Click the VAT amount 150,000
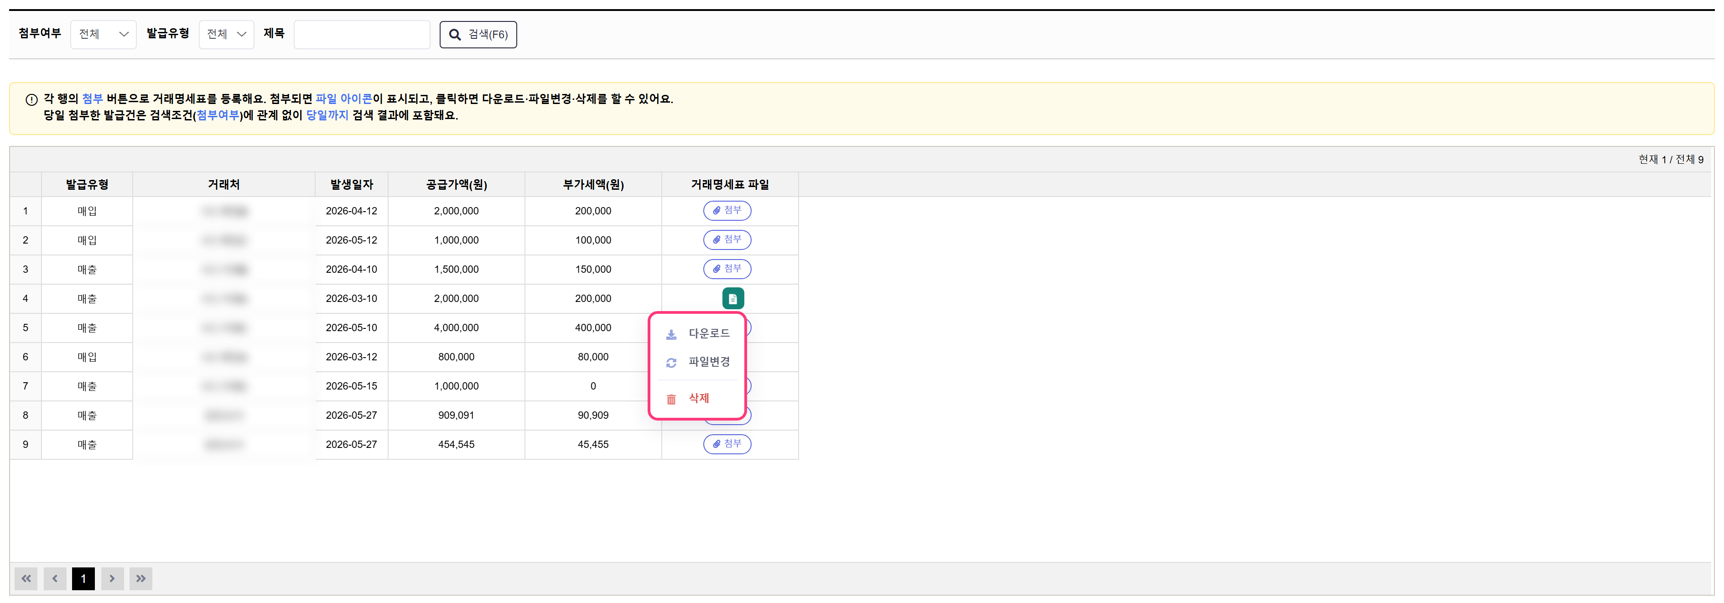The height and width of the screenshot is (603, 1724). tap(593, 269)
